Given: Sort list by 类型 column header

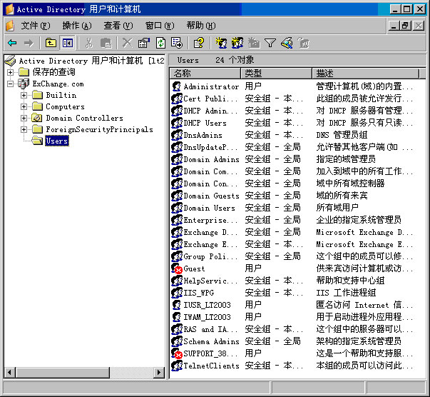Looking at the screenshot, I should click(x=275, y=74).
